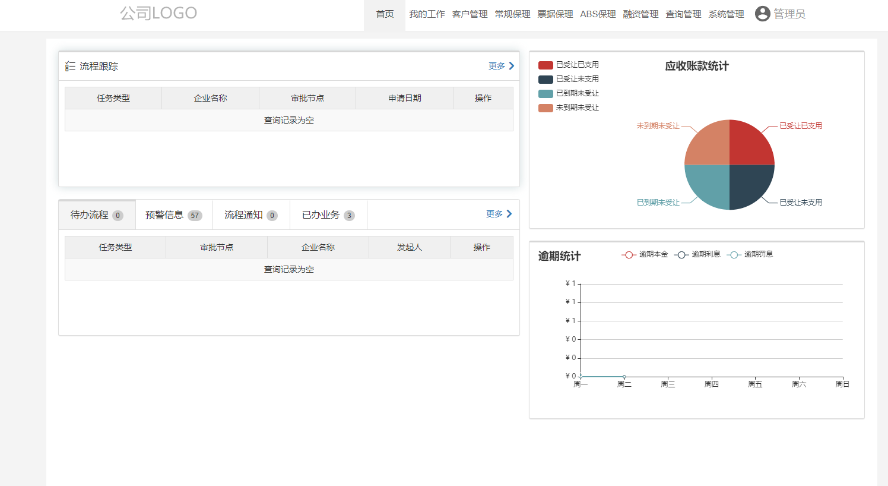Click the teal 已到期未受让 pie slice

click(711, 183)
